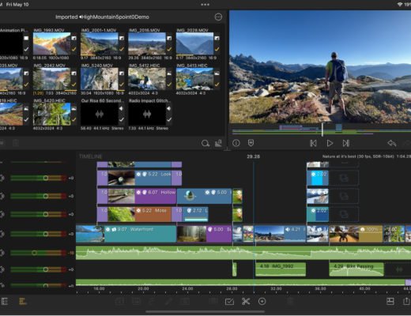The image size is (411, 316).
Task: Toggle checkmark on IMG_1992.MOV
Action: click(x=74, y=49)
